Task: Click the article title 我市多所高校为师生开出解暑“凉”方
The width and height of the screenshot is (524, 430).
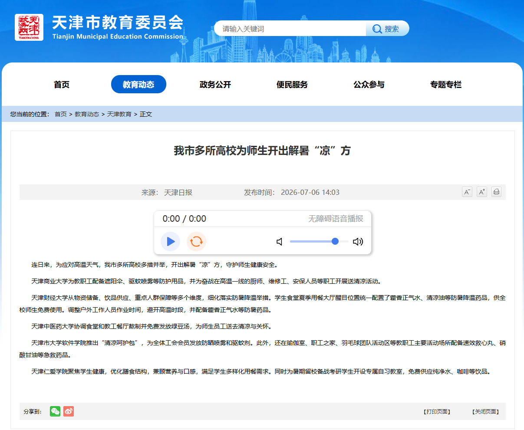Action: point(262,151)
